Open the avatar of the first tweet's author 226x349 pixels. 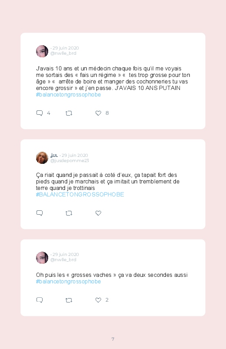[x=42, y=51]
